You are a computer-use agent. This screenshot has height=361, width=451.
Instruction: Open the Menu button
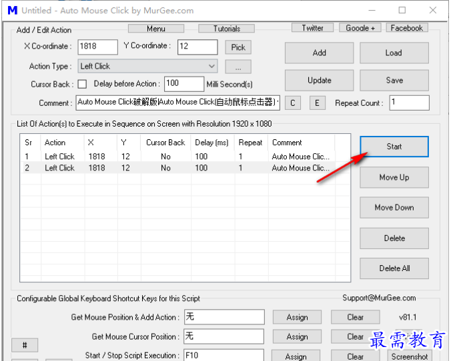pos(156,29)
